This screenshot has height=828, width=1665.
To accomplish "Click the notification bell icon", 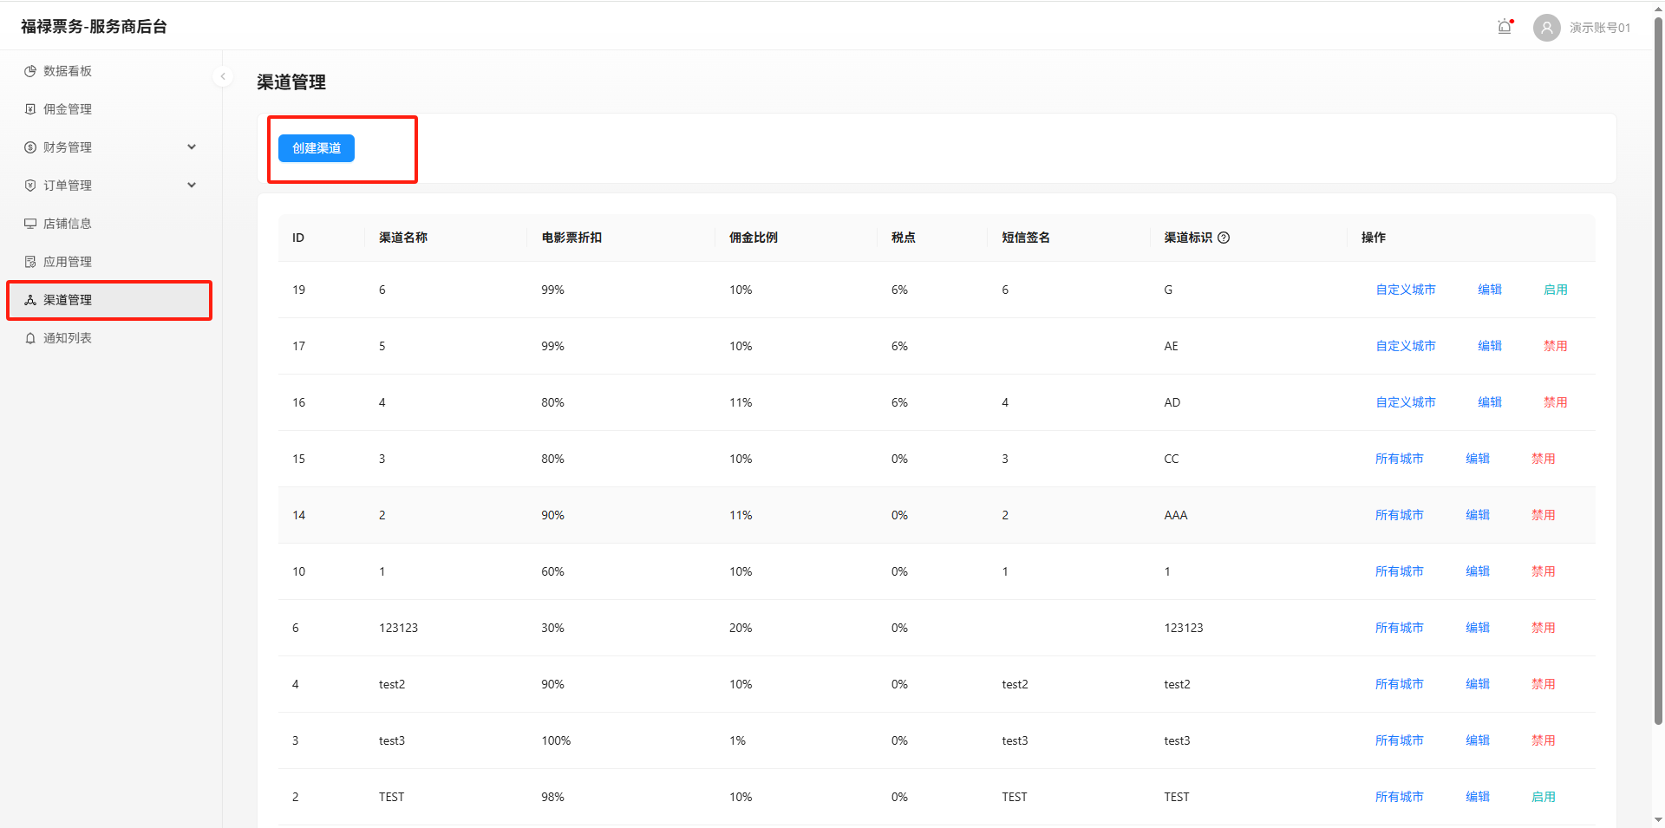I will tap(1505, 27).
